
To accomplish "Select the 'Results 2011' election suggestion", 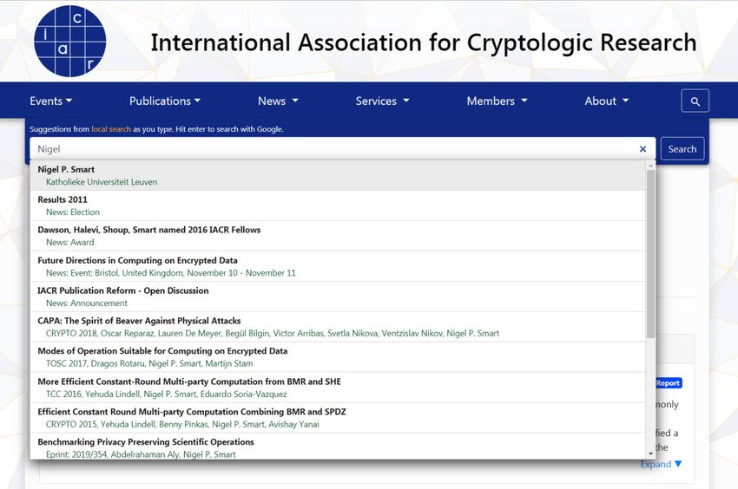I will 338,205.
